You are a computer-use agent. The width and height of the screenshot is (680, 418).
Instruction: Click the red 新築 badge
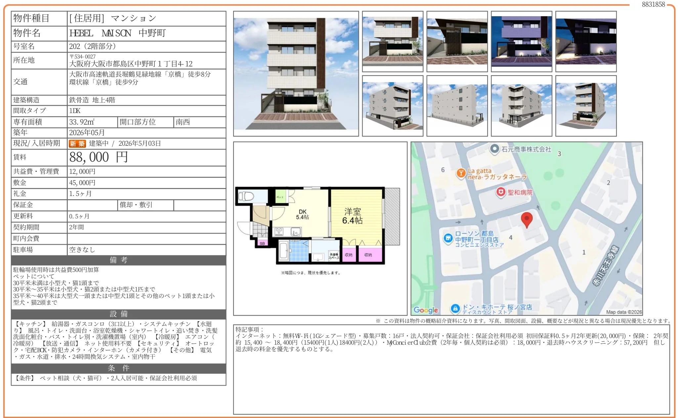pos(77,144)
